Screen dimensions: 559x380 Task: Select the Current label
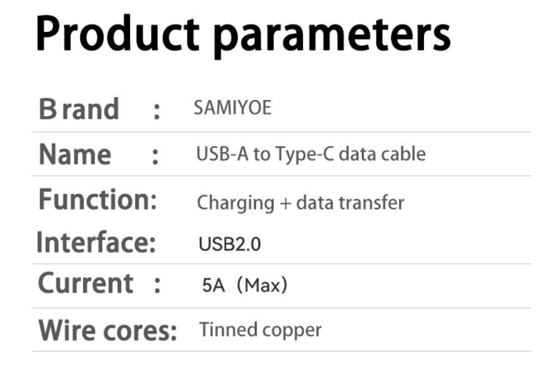pos(86,283)
